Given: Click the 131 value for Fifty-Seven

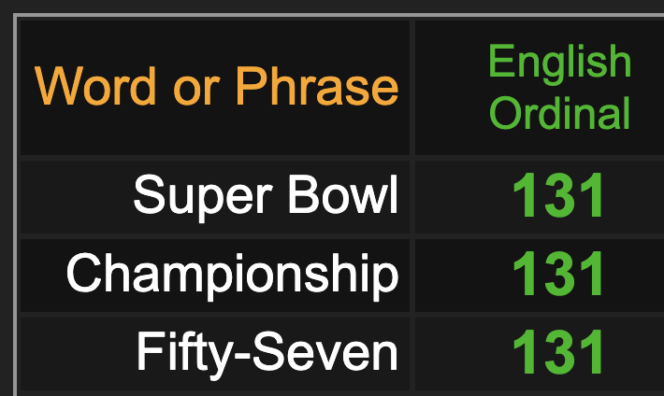Looking at the screenshot, I should (x=558, y=352).
